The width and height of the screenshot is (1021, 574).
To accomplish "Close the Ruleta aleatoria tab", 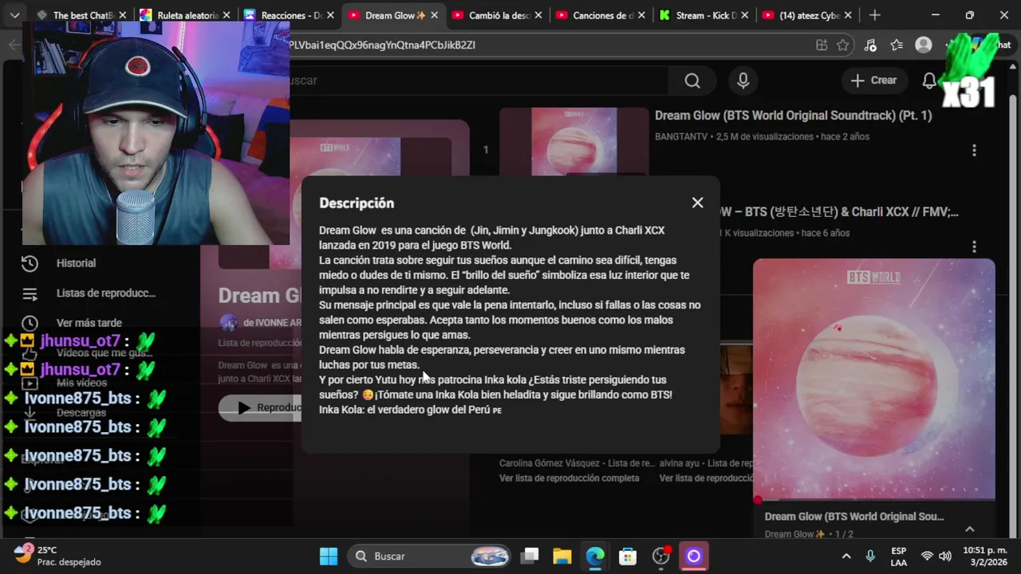I will [227, 15].
